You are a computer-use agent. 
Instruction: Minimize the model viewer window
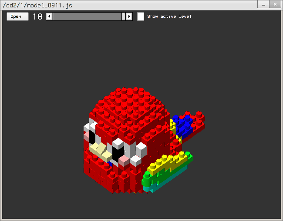(x=263, y=4)
